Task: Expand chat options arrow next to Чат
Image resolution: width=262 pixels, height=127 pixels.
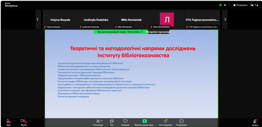Action: (x=117, y=121)
